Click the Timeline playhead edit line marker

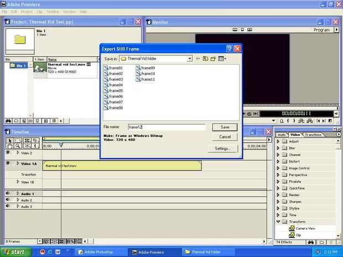coord(61,144)
